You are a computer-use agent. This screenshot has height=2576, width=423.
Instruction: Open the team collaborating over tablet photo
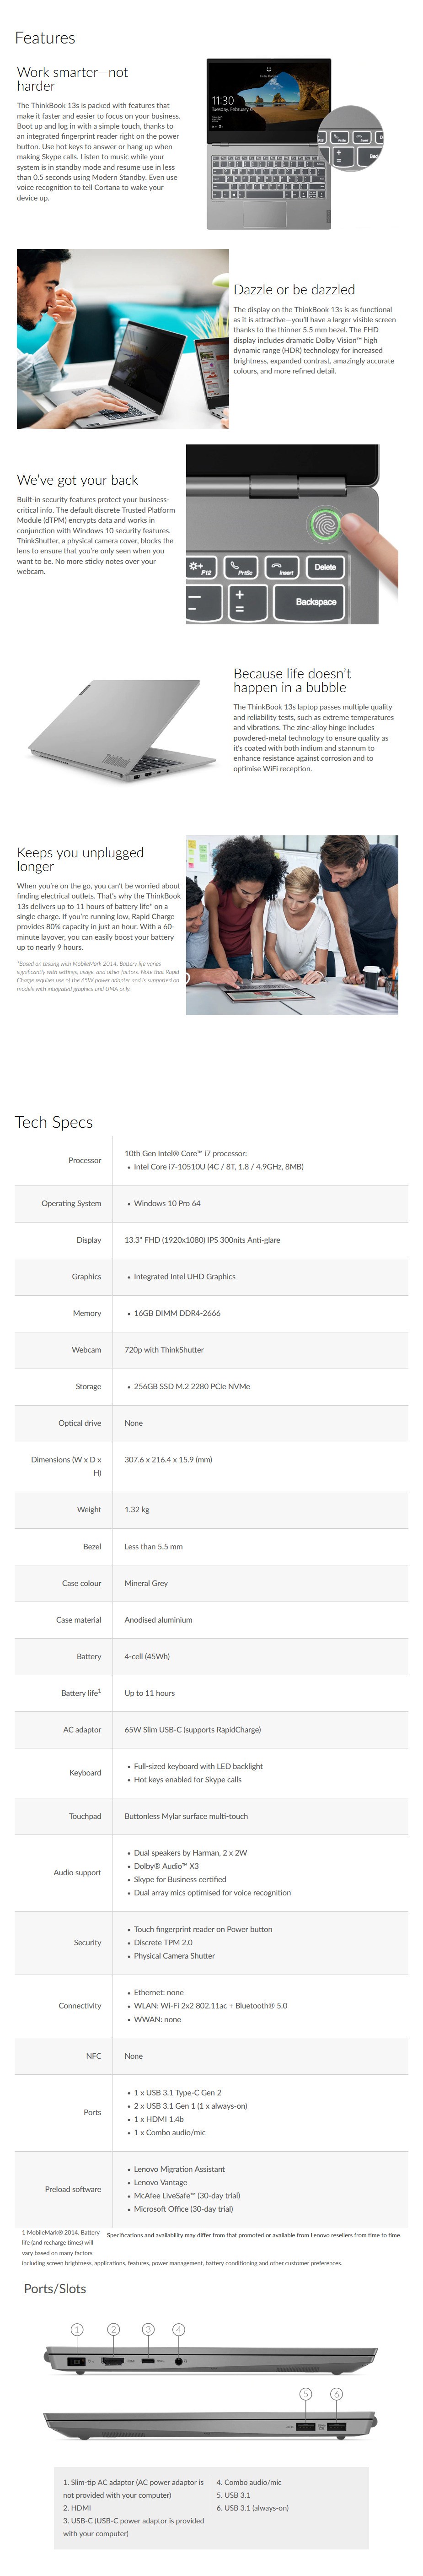coord(292,925)
